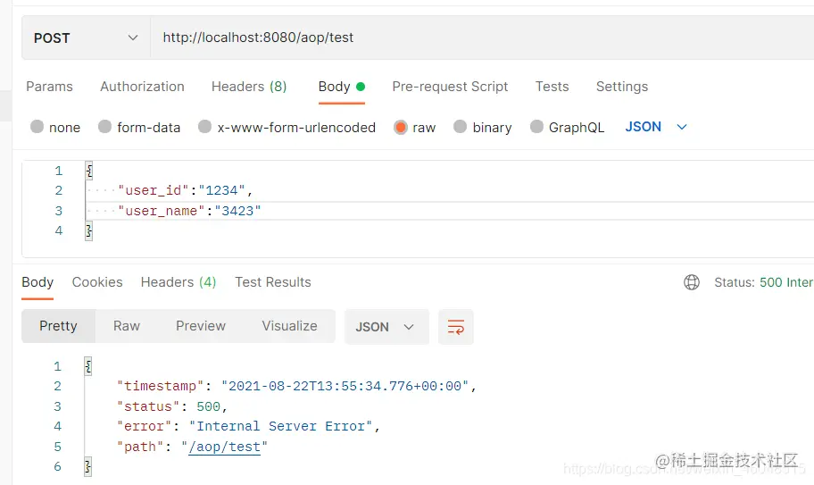
Task: Choose the binary body option
Action: click(x=483, y=127)
